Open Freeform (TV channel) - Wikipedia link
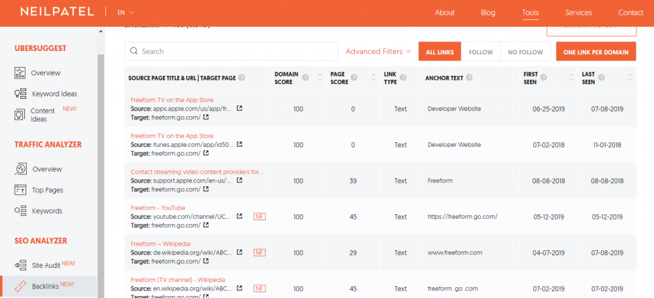Screen dimensions: 654x298 tap(178, 279)
